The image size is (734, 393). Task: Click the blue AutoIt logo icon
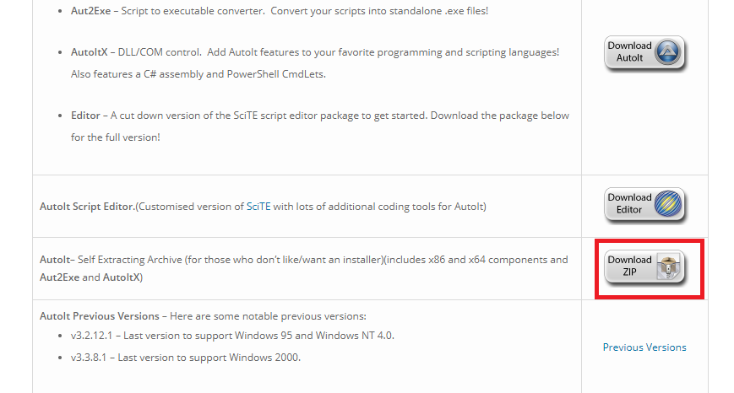coord(669,52)
